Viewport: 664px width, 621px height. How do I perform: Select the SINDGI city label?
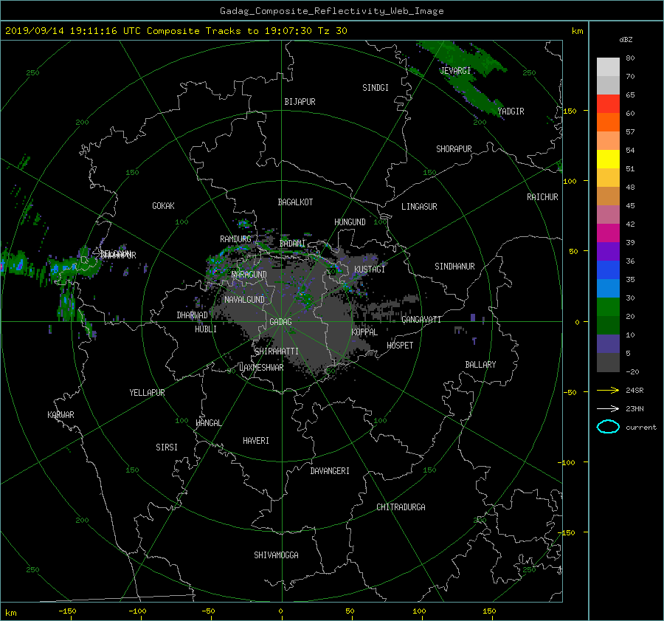(376, 88)
